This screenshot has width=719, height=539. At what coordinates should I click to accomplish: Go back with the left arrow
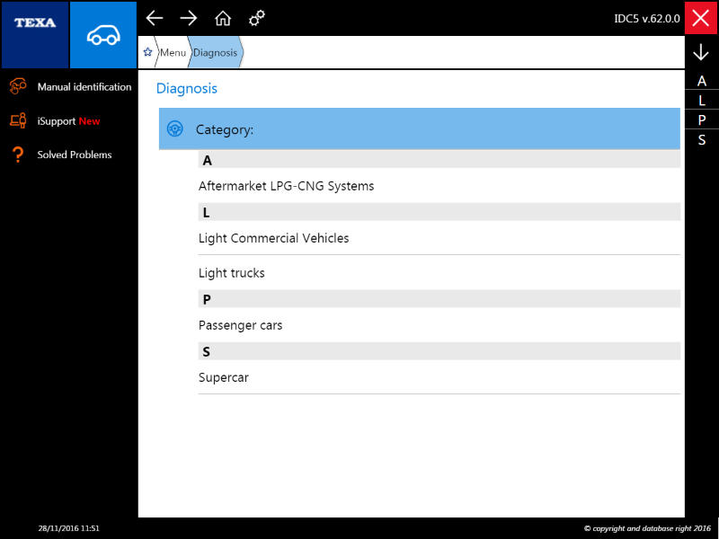(x=155, y=18)
